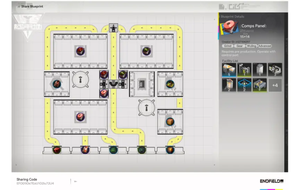Click the blue-outlined facility icon in second row
This screenshot has height=190, width=300.
(245, 85)
